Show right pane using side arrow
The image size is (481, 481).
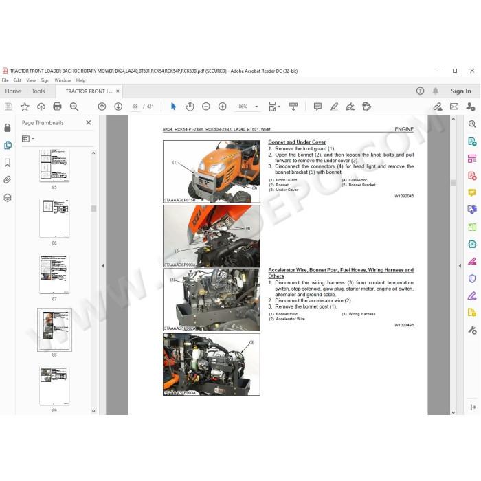(x=460, y=266)
